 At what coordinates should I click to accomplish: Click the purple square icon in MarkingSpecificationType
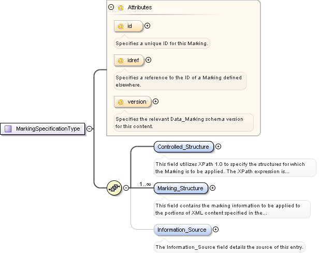[x=8, y=129]
